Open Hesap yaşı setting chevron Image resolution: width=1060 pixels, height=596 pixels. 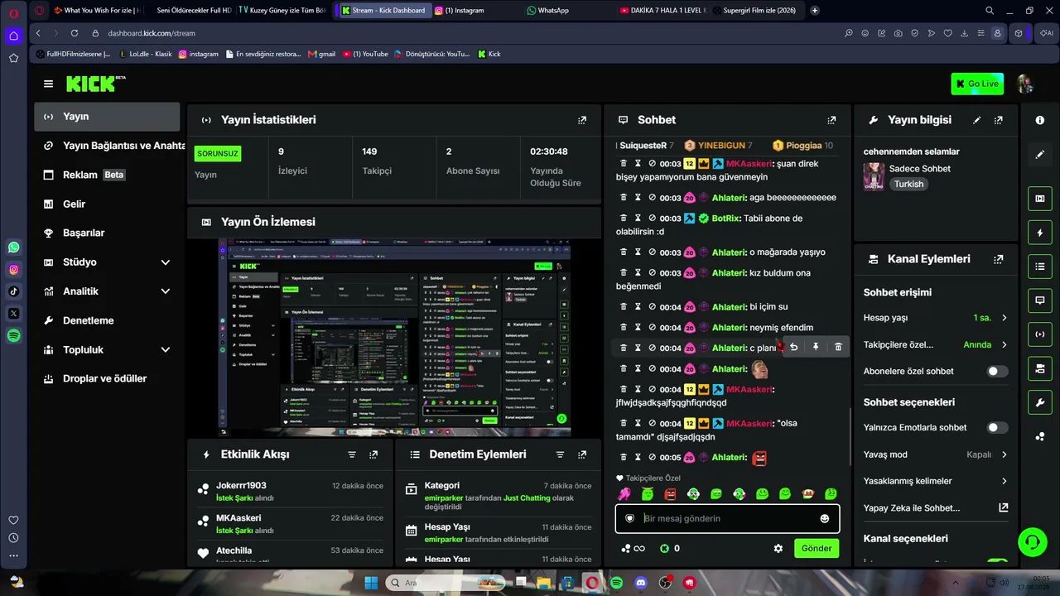(1005, 318)
